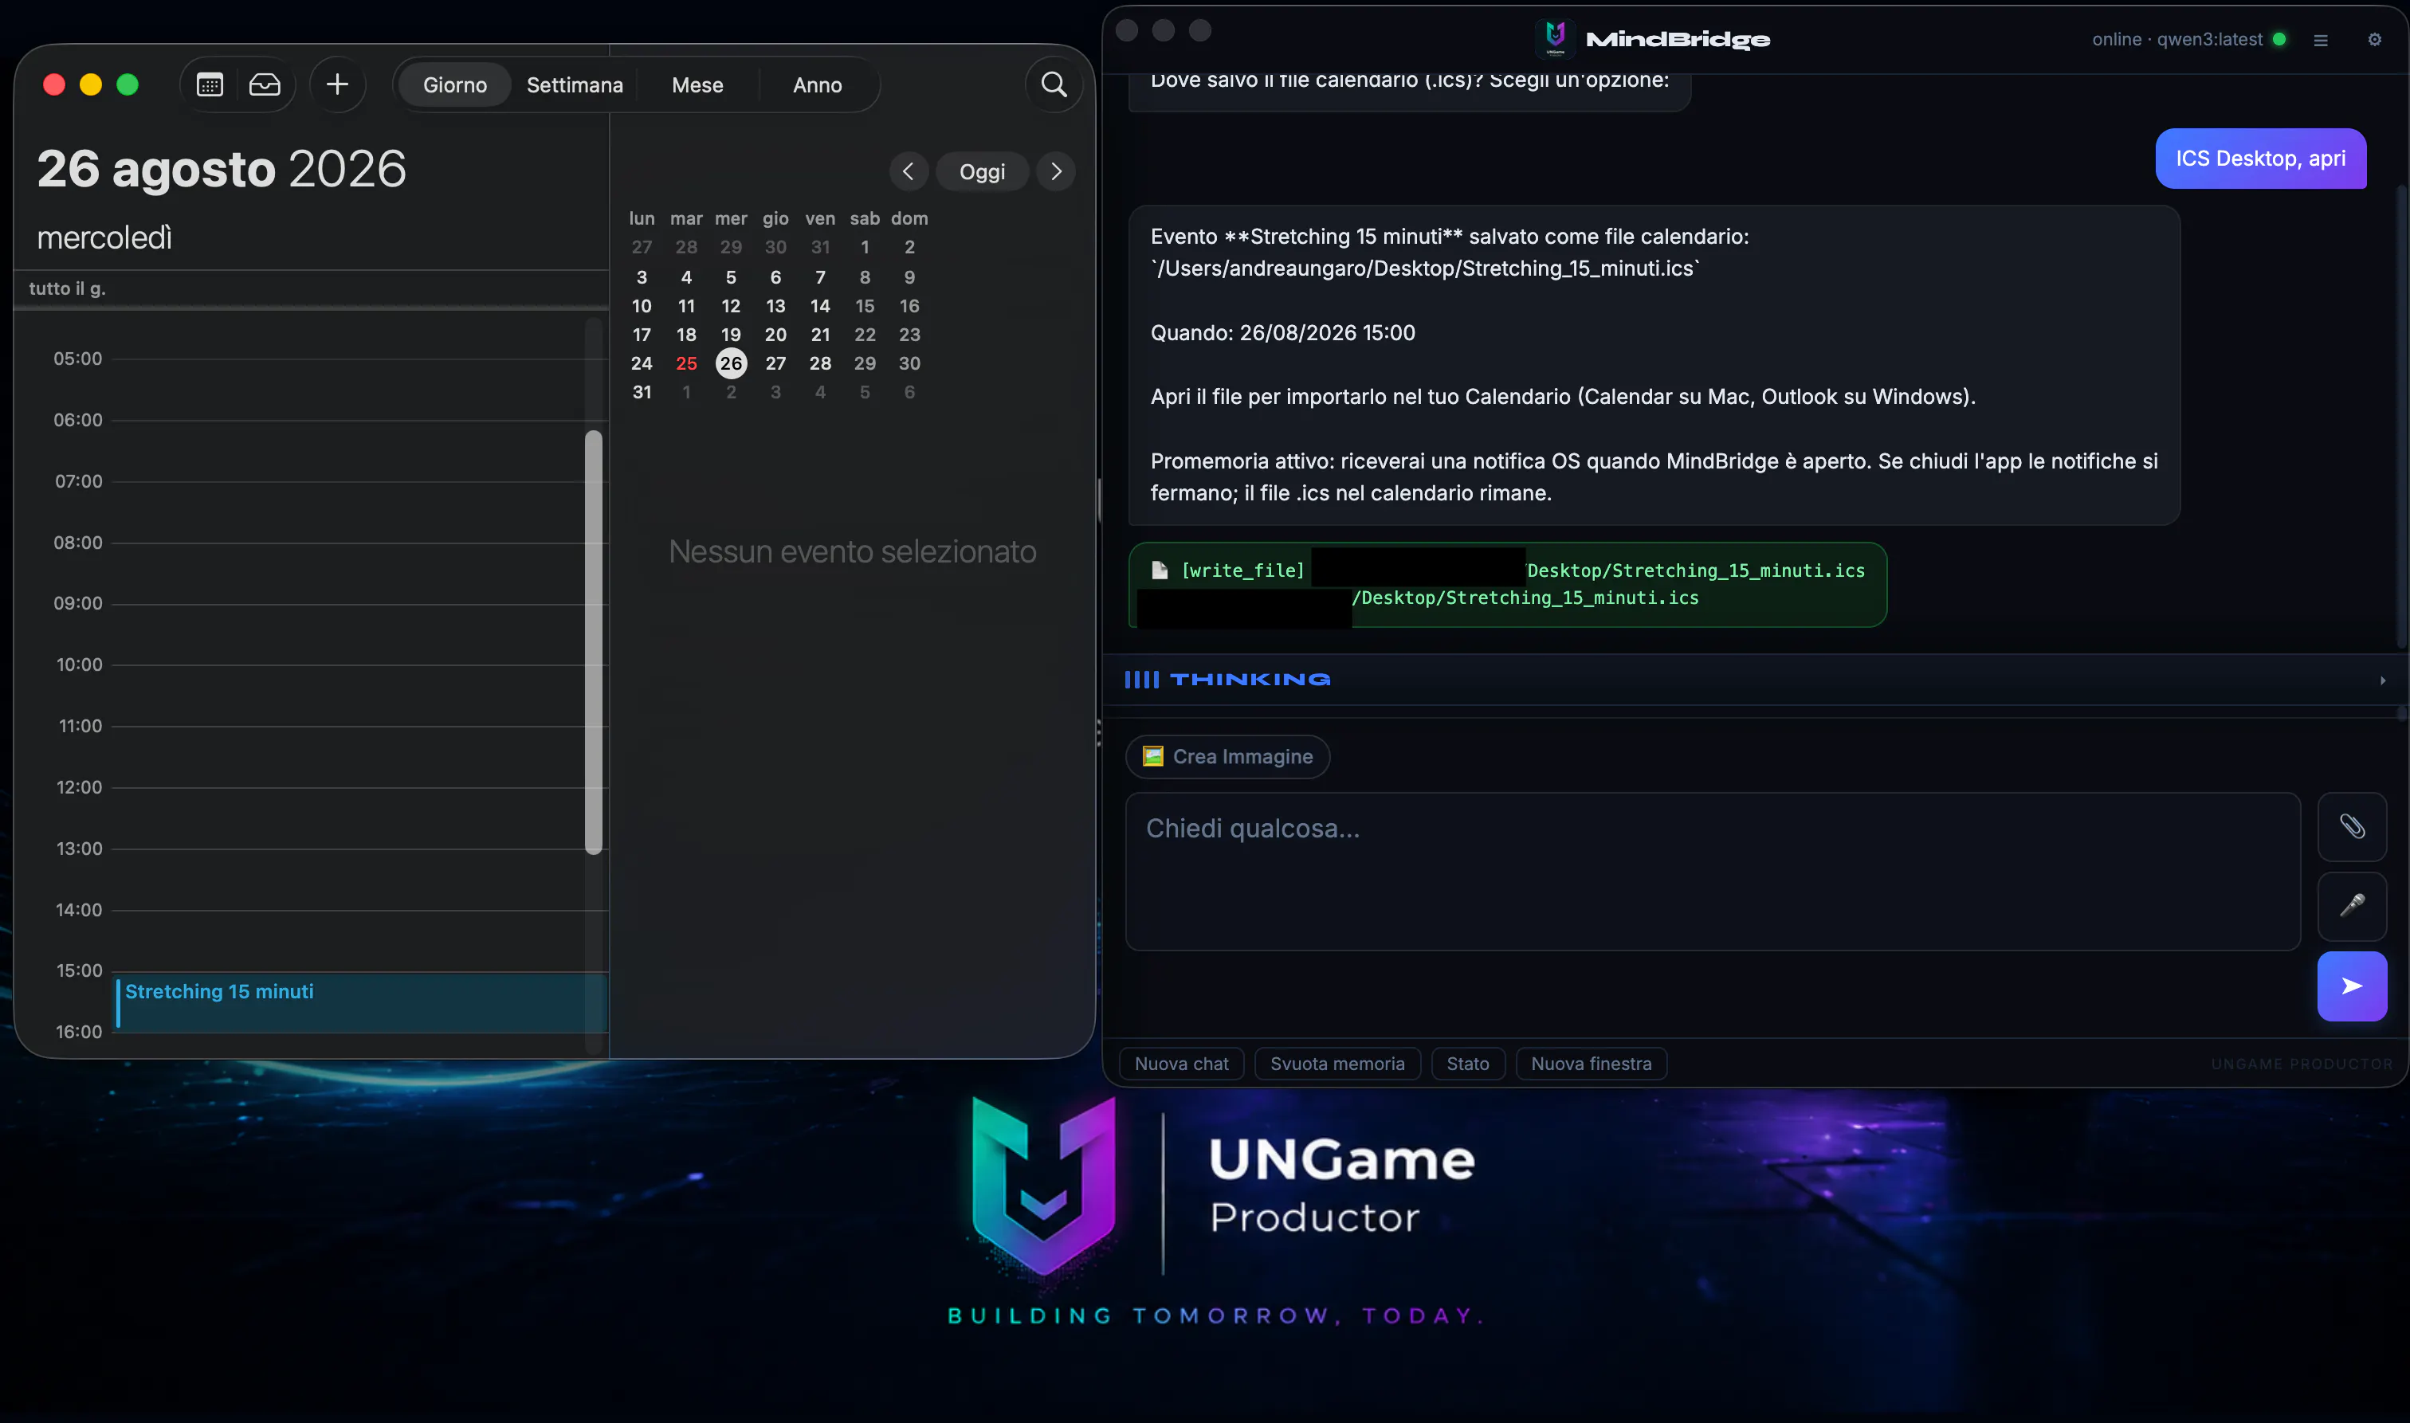Start a Nuova chat
The width and height of the screenshot is (2410, 1423).
click(x=1182, y=1064)
